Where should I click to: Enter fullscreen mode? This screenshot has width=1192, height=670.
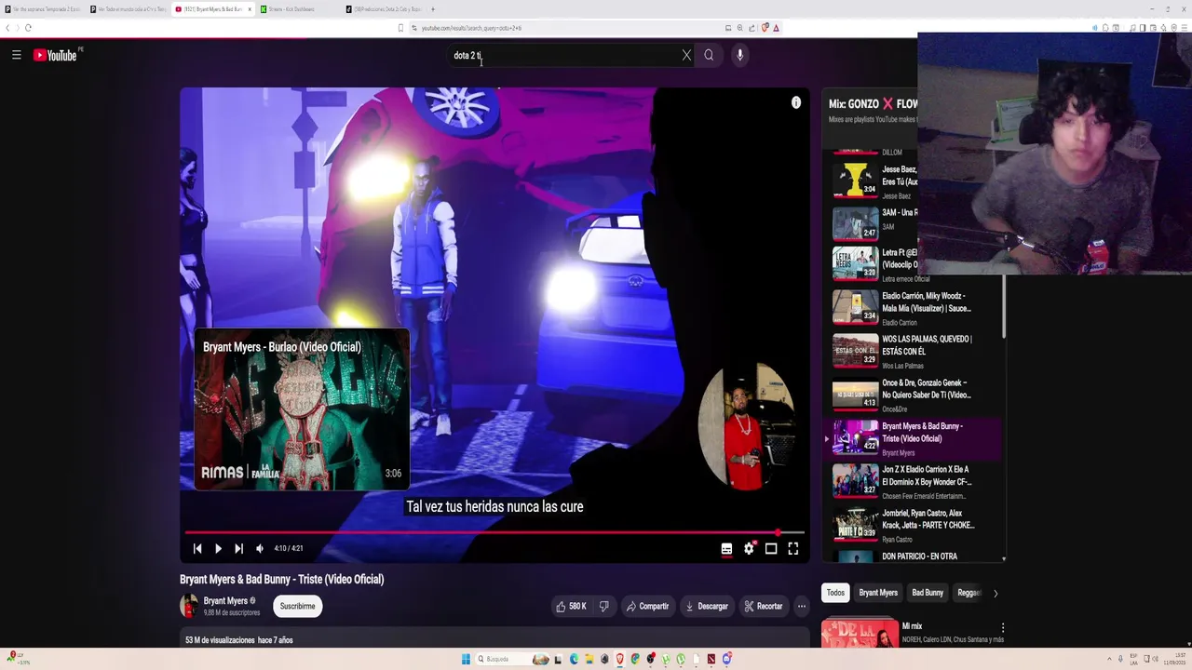pos(792,549)
